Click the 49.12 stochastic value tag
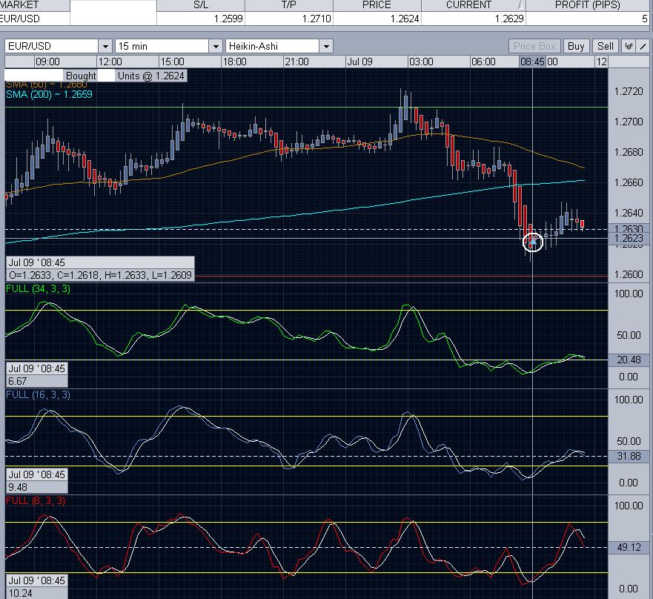Image resolution: width=653 pixels, height=599 pixels. (x=629, y=547)
